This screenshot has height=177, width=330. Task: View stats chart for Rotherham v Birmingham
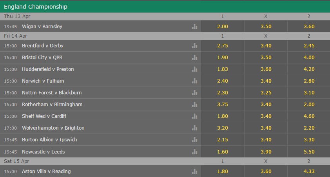(x=194, y=105)
